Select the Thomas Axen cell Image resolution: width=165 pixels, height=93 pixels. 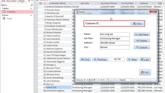point(59,10)
